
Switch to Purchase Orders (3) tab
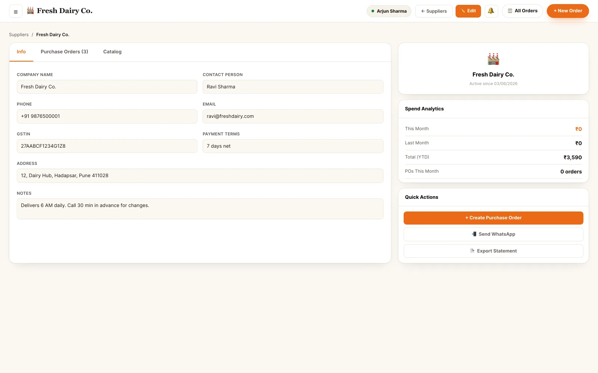click(x=64, y=52)
